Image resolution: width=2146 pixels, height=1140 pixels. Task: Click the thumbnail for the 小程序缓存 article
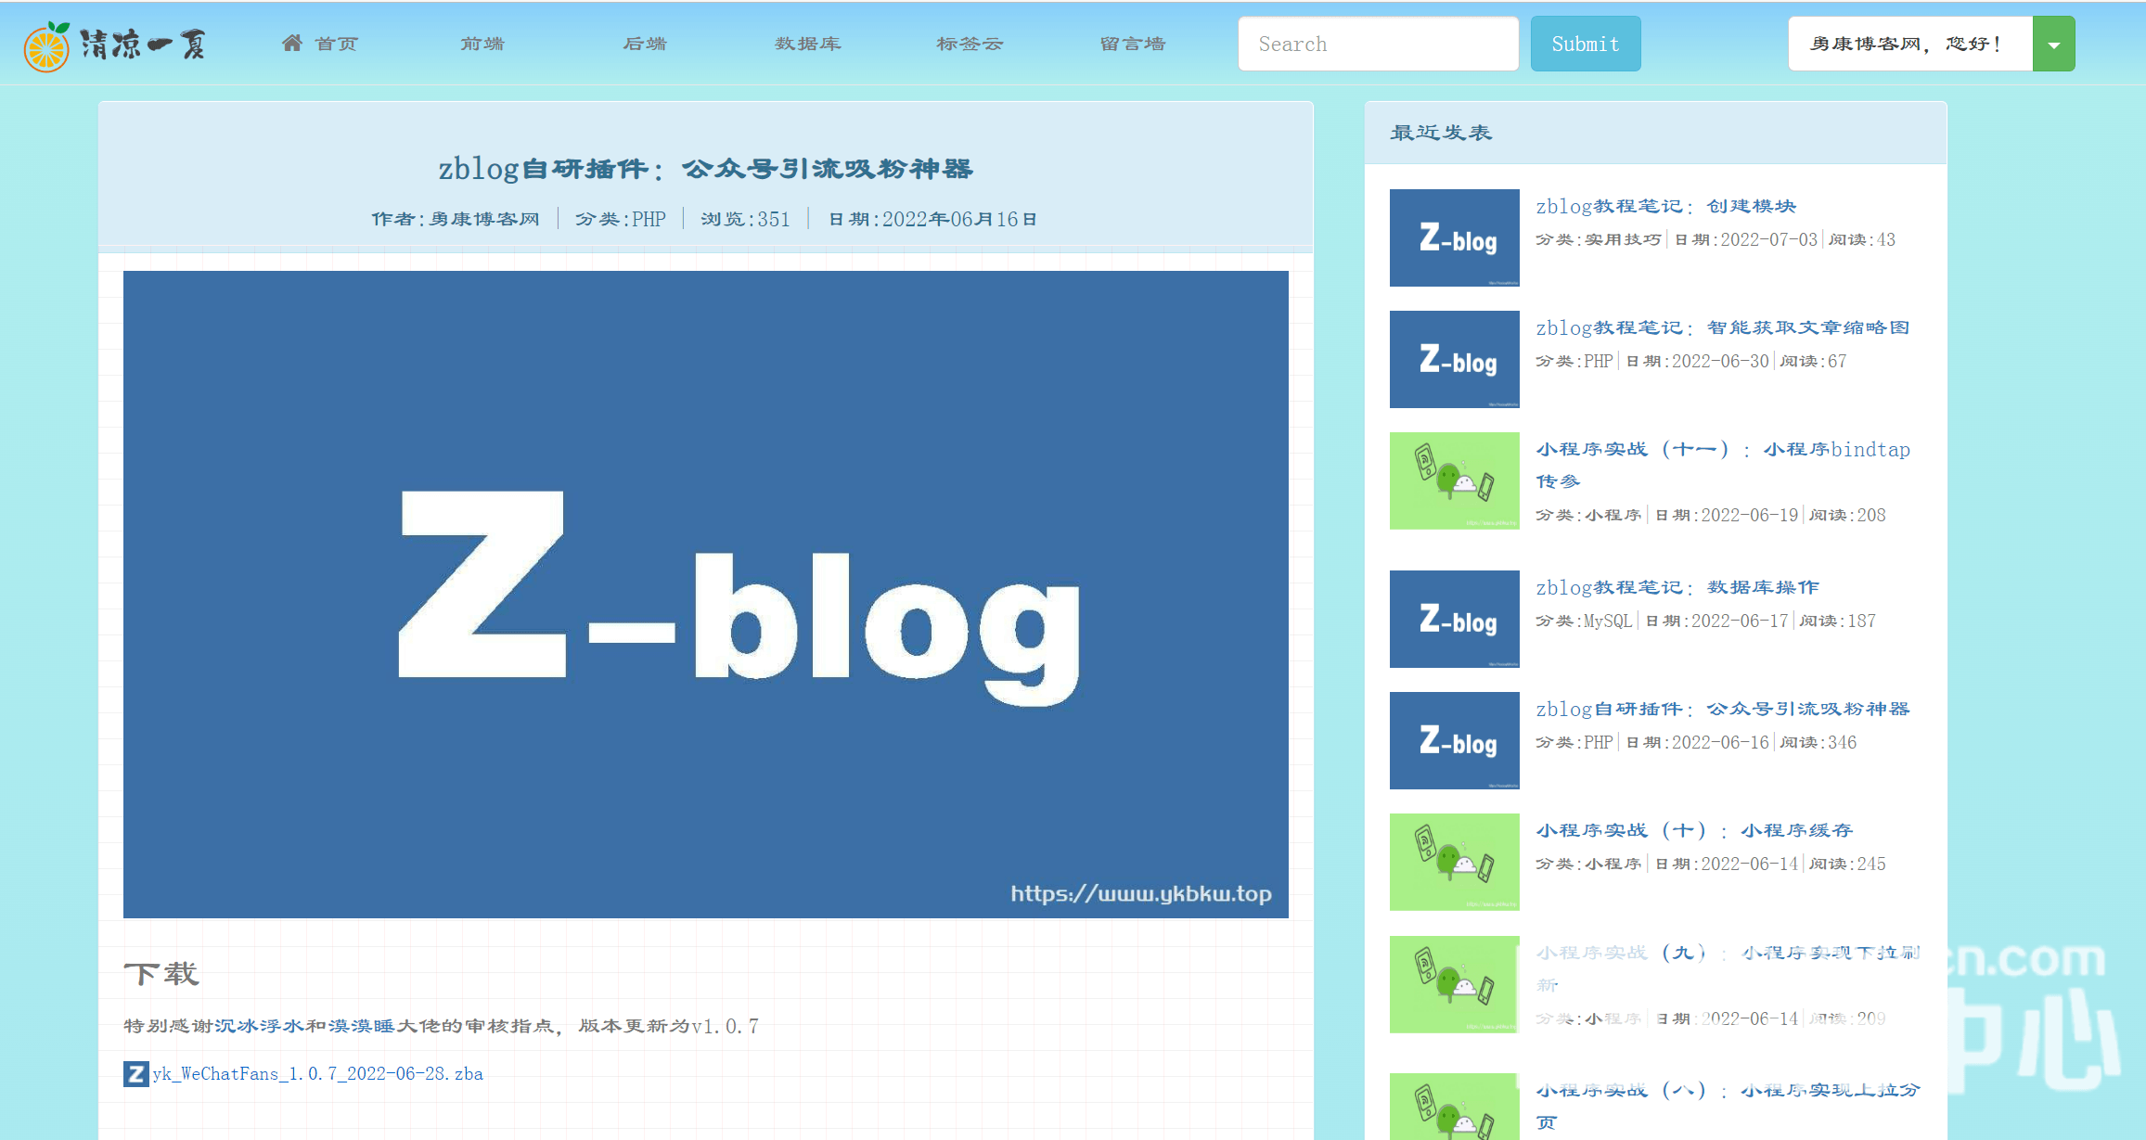click(x=1454, y=862)
